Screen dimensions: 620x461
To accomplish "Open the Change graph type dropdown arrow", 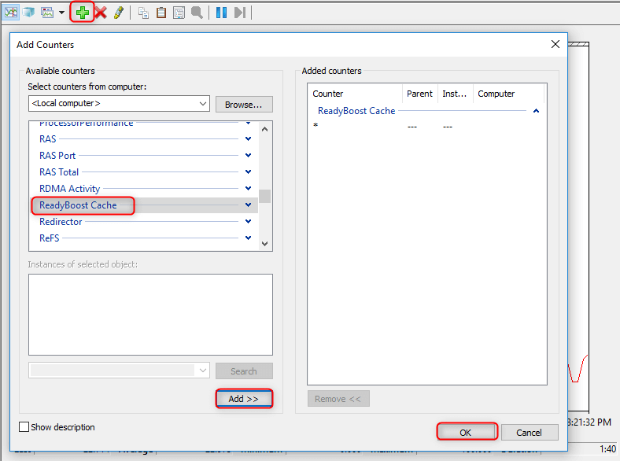I will 61,13.
